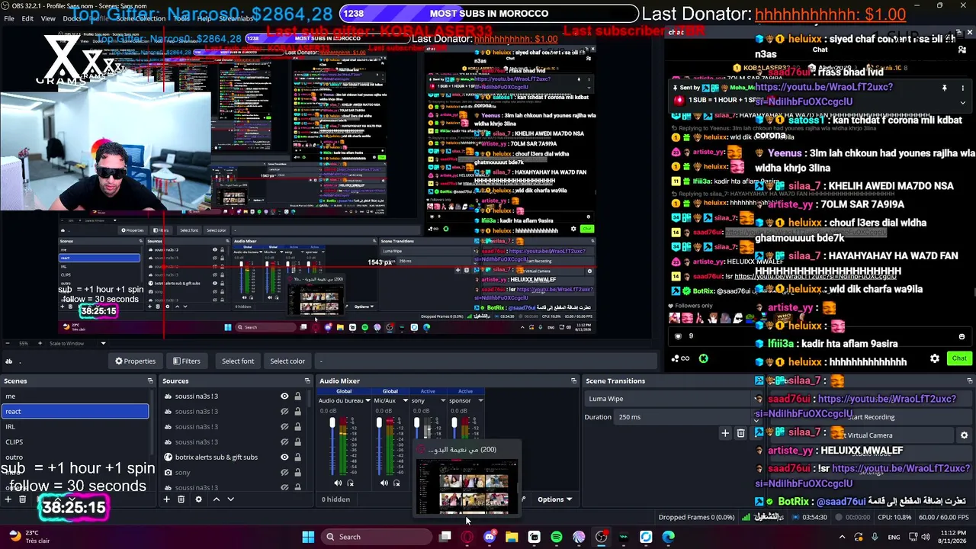Open the Filters dialog
The width and height of the screenshot is (976, 549).
coord(187,361)
